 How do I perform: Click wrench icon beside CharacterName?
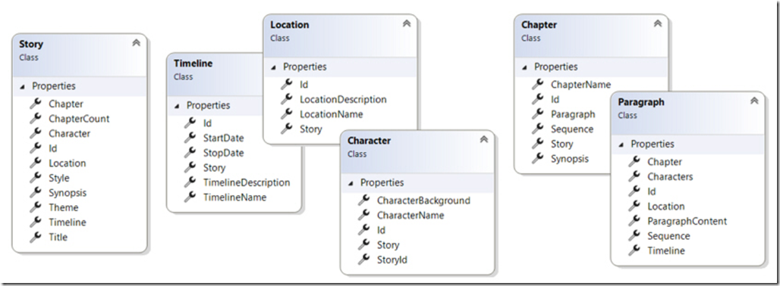tap(364, 215)
